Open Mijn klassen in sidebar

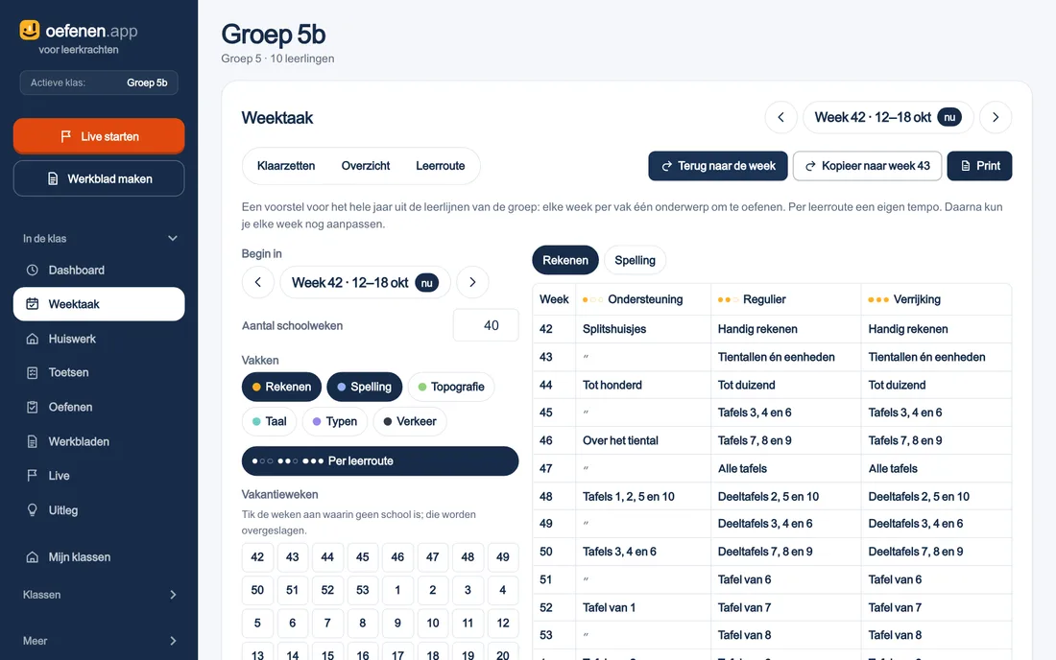98,557
